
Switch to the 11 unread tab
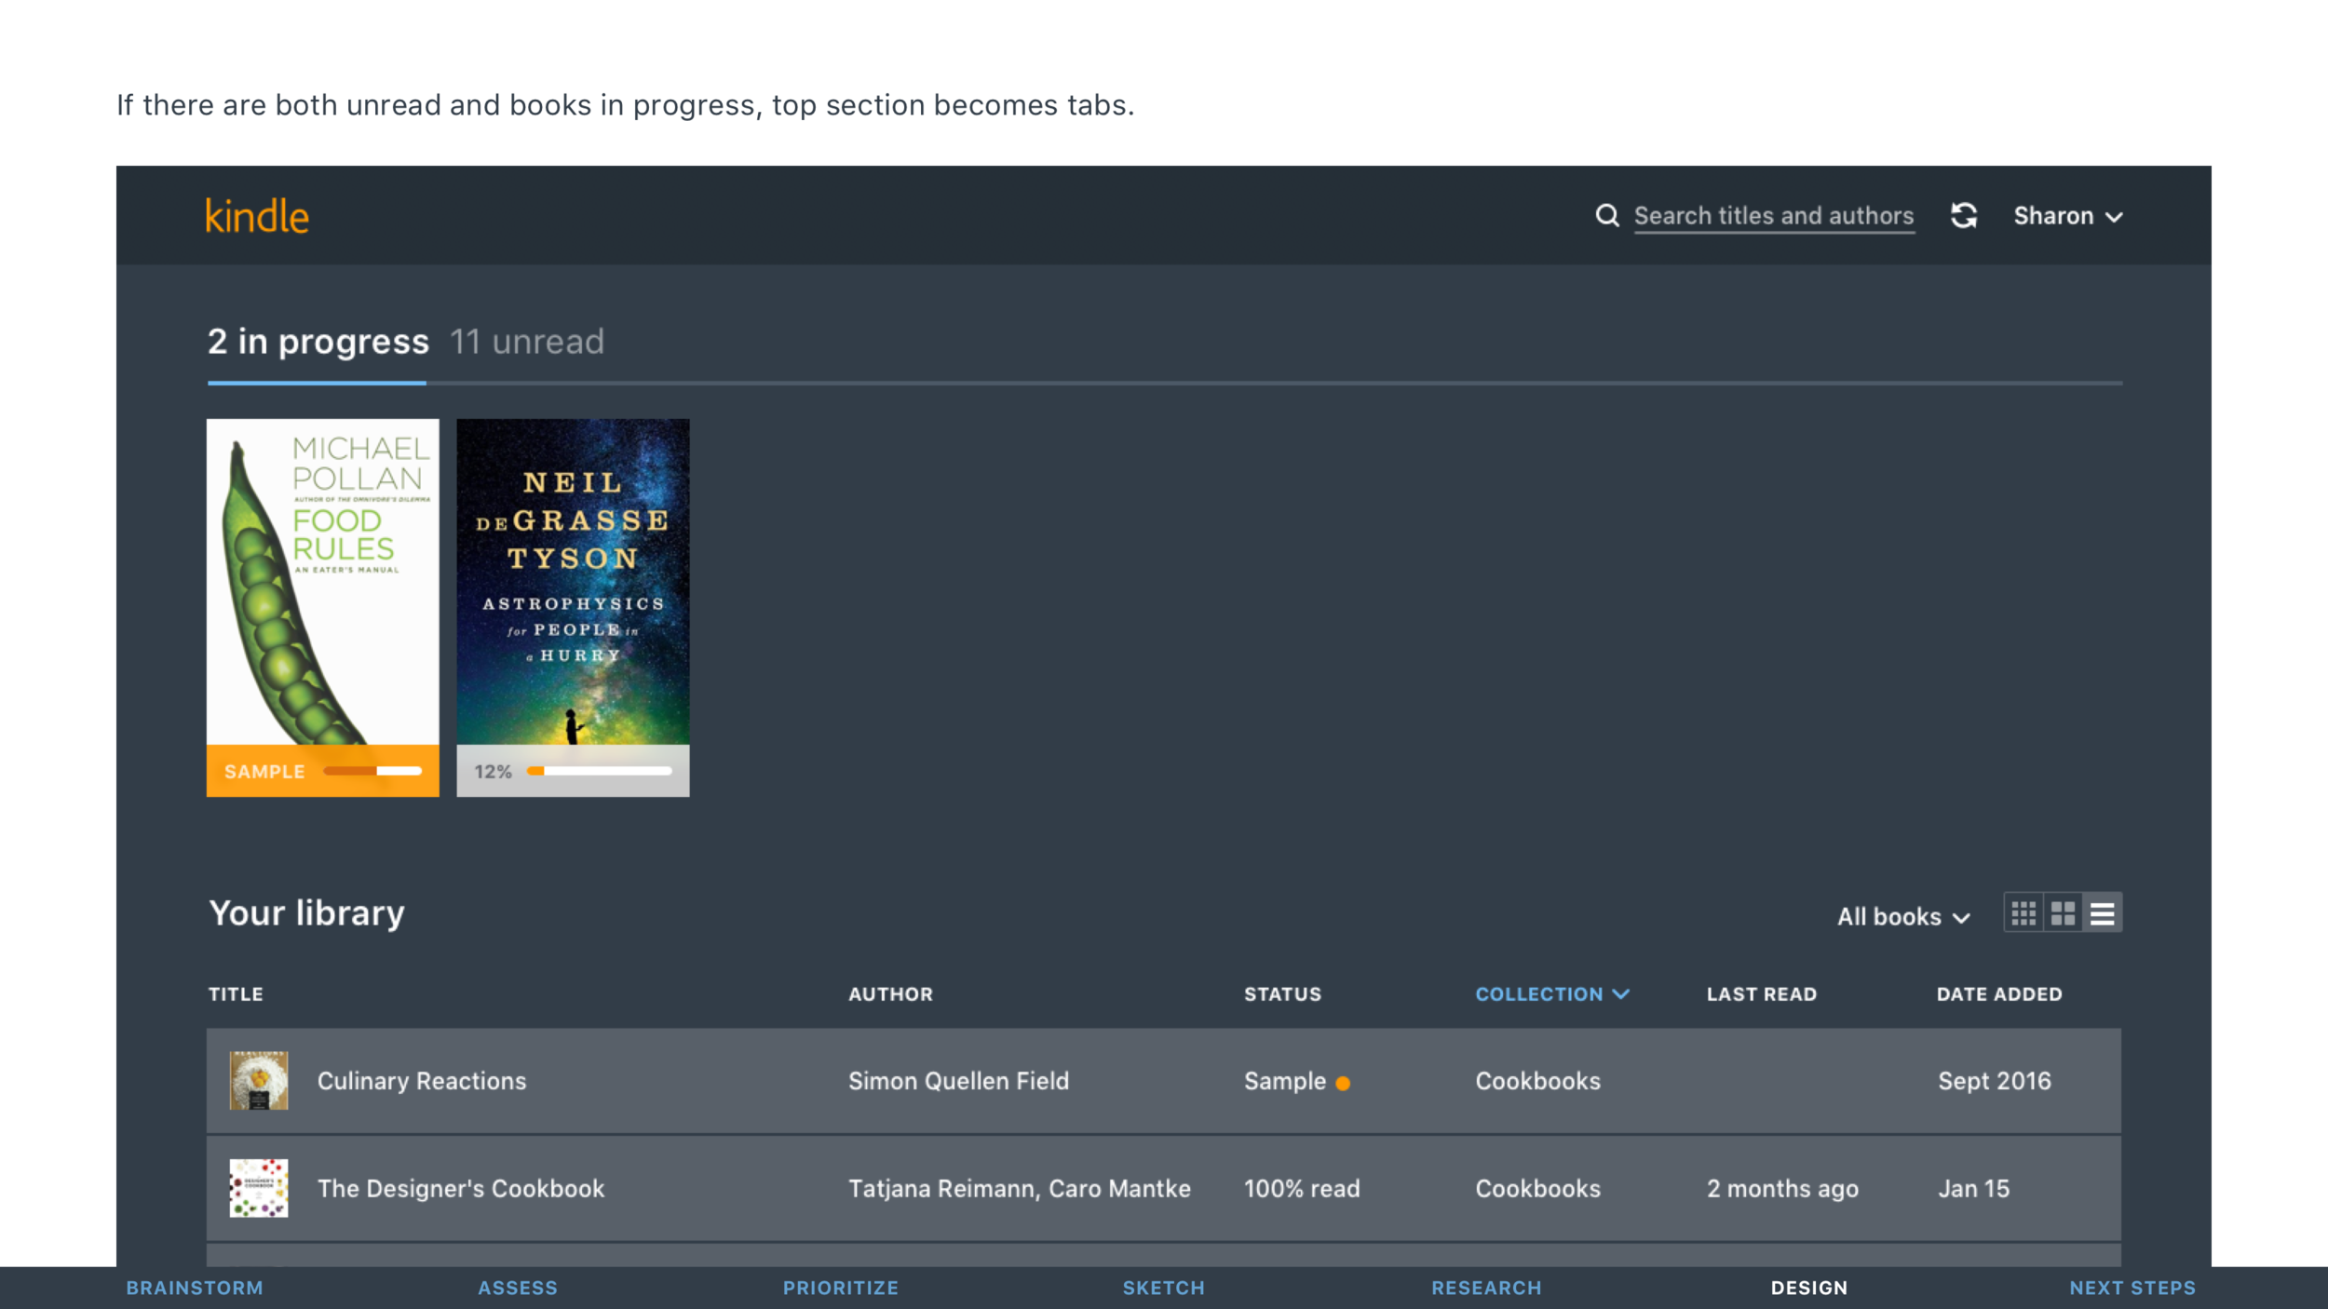(x=527, y=342)
